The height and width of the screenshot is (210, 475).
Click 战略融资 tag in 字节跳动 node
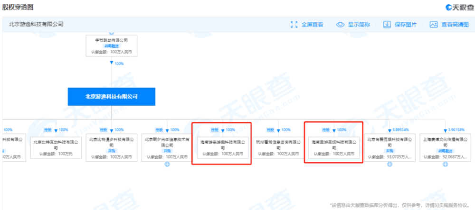[x=112, y=46]
